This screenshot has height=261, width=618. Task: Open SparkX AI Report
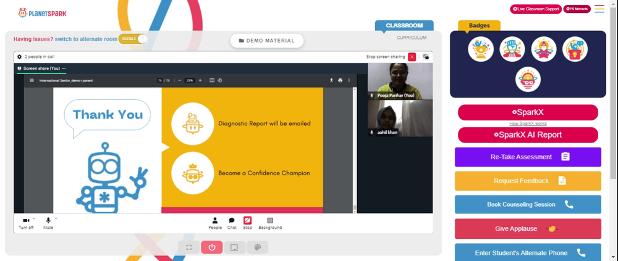528,135
